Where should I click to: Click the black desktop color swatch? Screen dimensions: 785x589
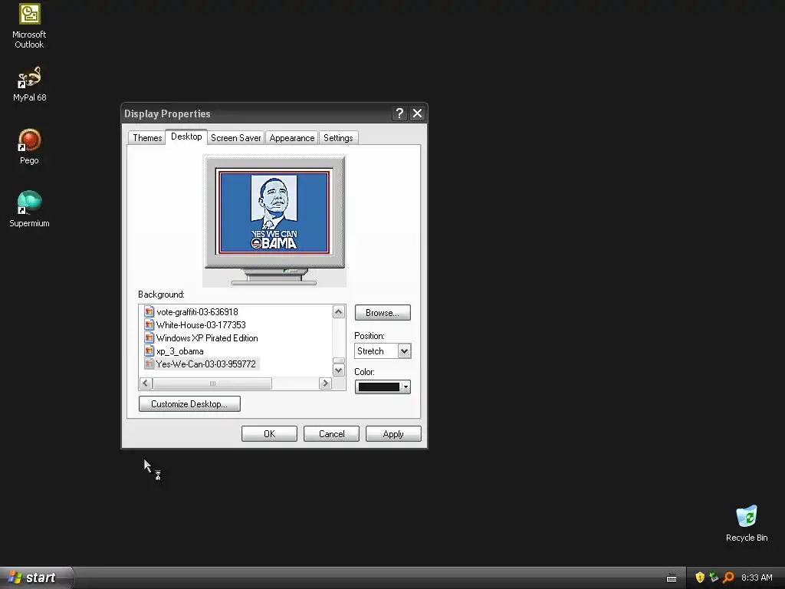click(379, 387)
